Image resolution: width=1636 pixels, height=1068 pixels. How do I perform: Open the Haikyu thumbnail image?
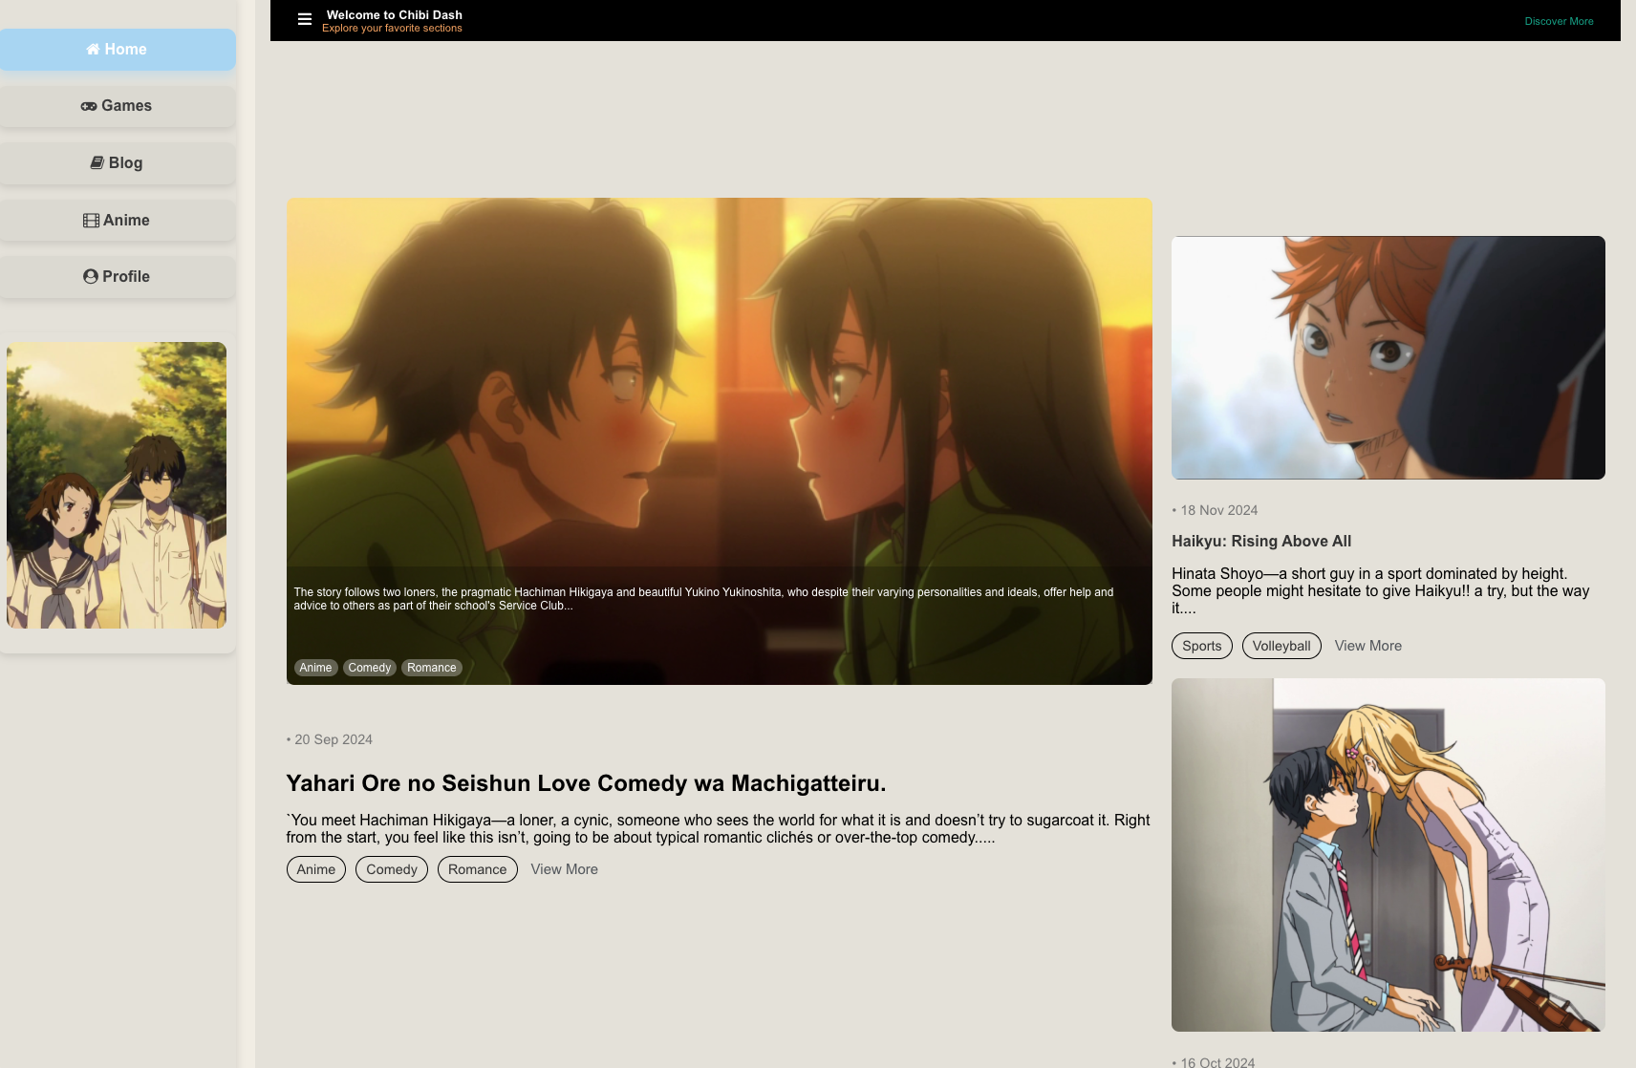1388,357
